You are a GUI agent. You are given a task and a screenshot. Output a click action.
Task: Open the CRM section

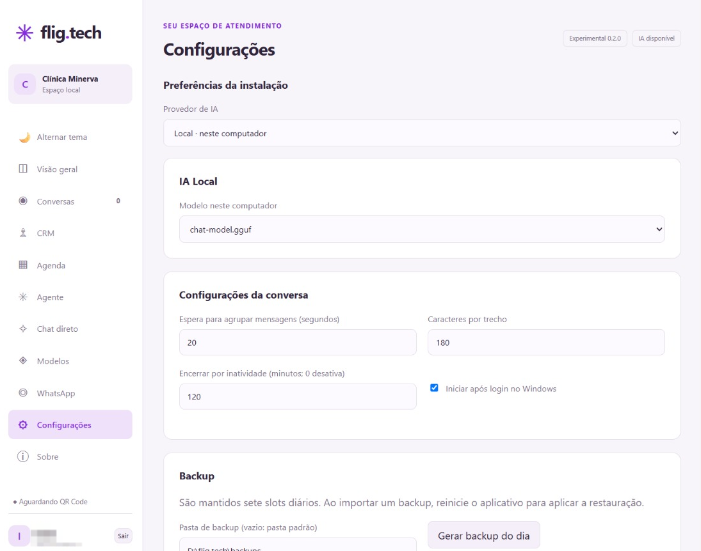(70, 233)
